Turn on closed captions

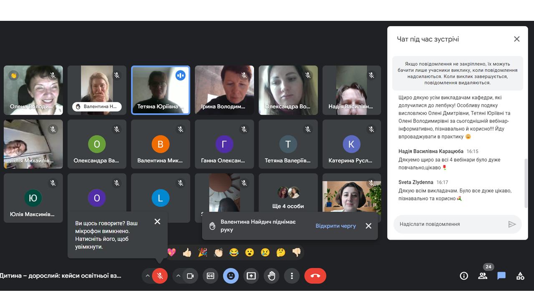pos(211,276)
